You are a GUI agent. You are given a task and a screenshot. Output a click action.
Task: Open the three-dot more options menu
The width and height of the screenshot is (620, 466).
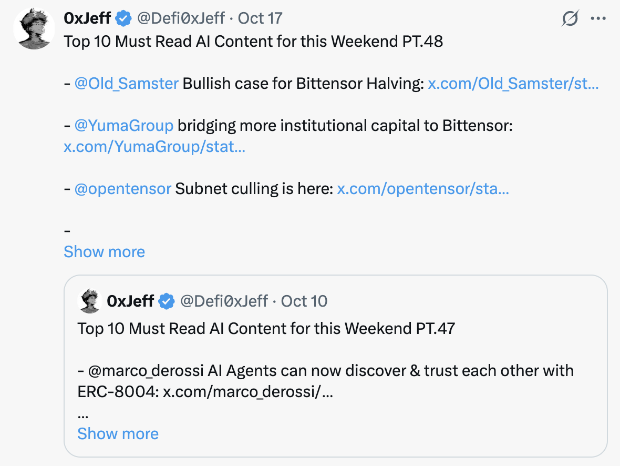point(598,18)
